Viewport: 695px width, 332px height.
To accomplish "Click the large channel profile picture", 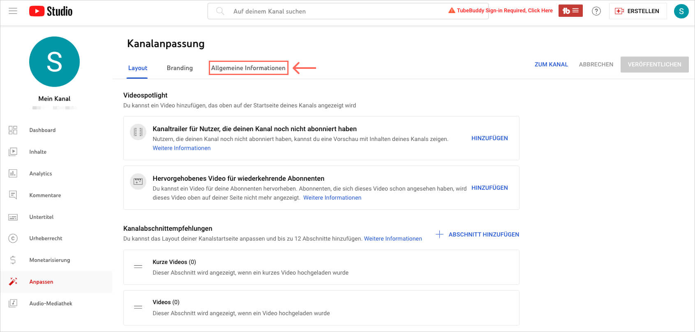I will (x=54, y=61).
